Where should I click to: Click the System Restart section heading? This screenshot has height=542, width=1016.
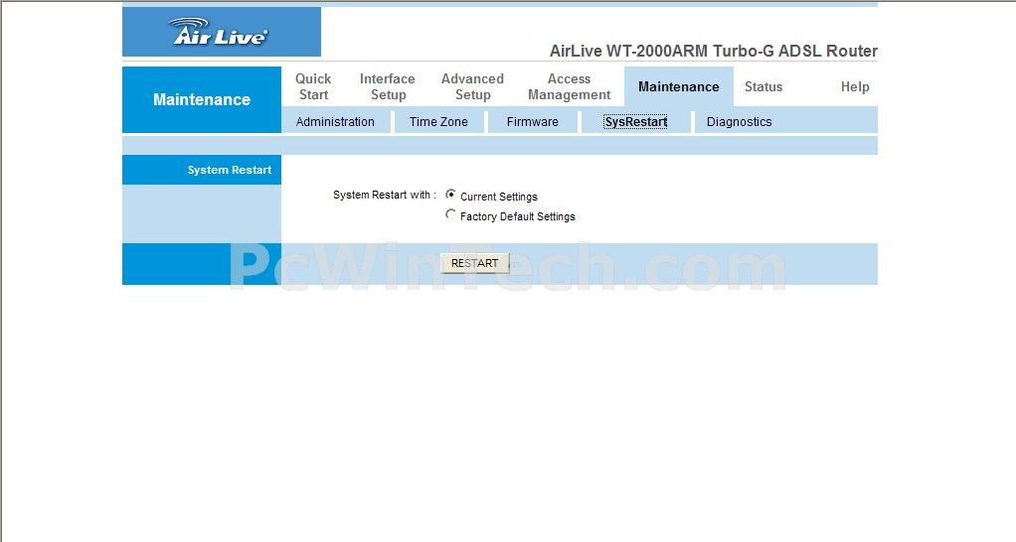[x=230, y=170]
